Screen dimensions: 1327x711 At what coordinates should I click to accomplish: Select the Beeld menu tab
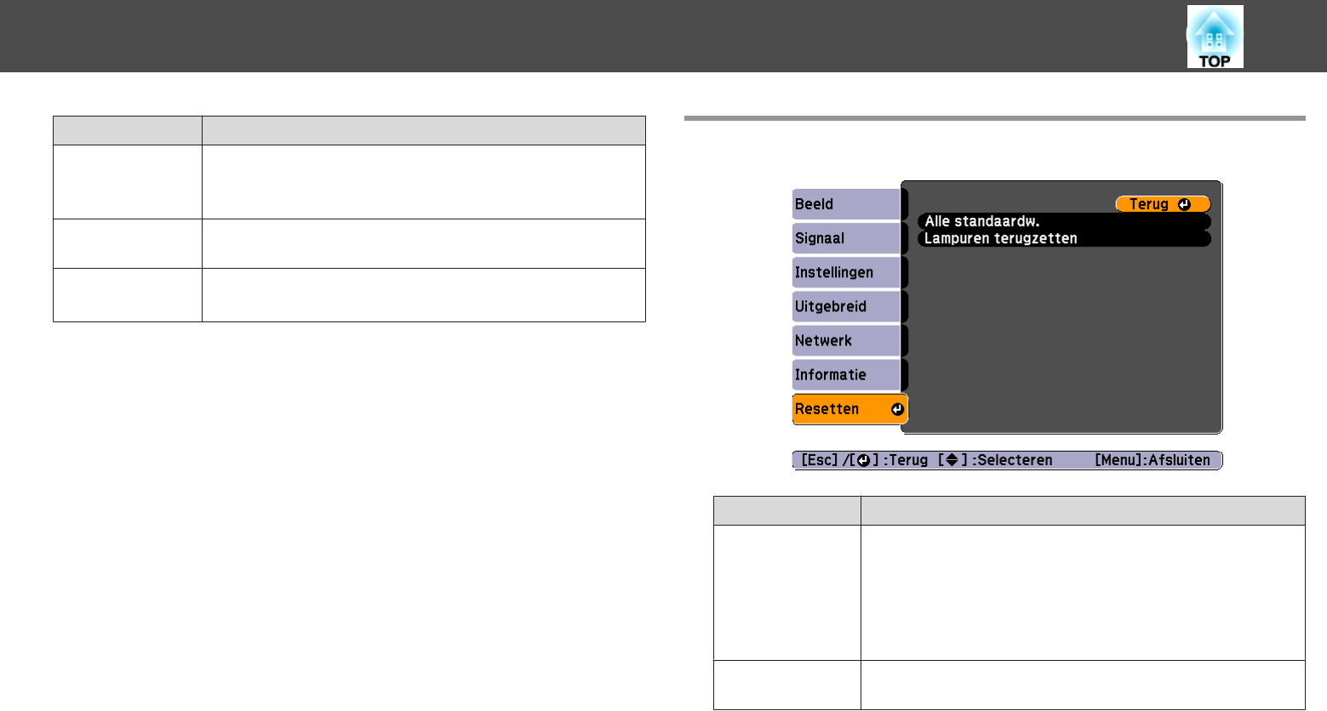point(846,204)
